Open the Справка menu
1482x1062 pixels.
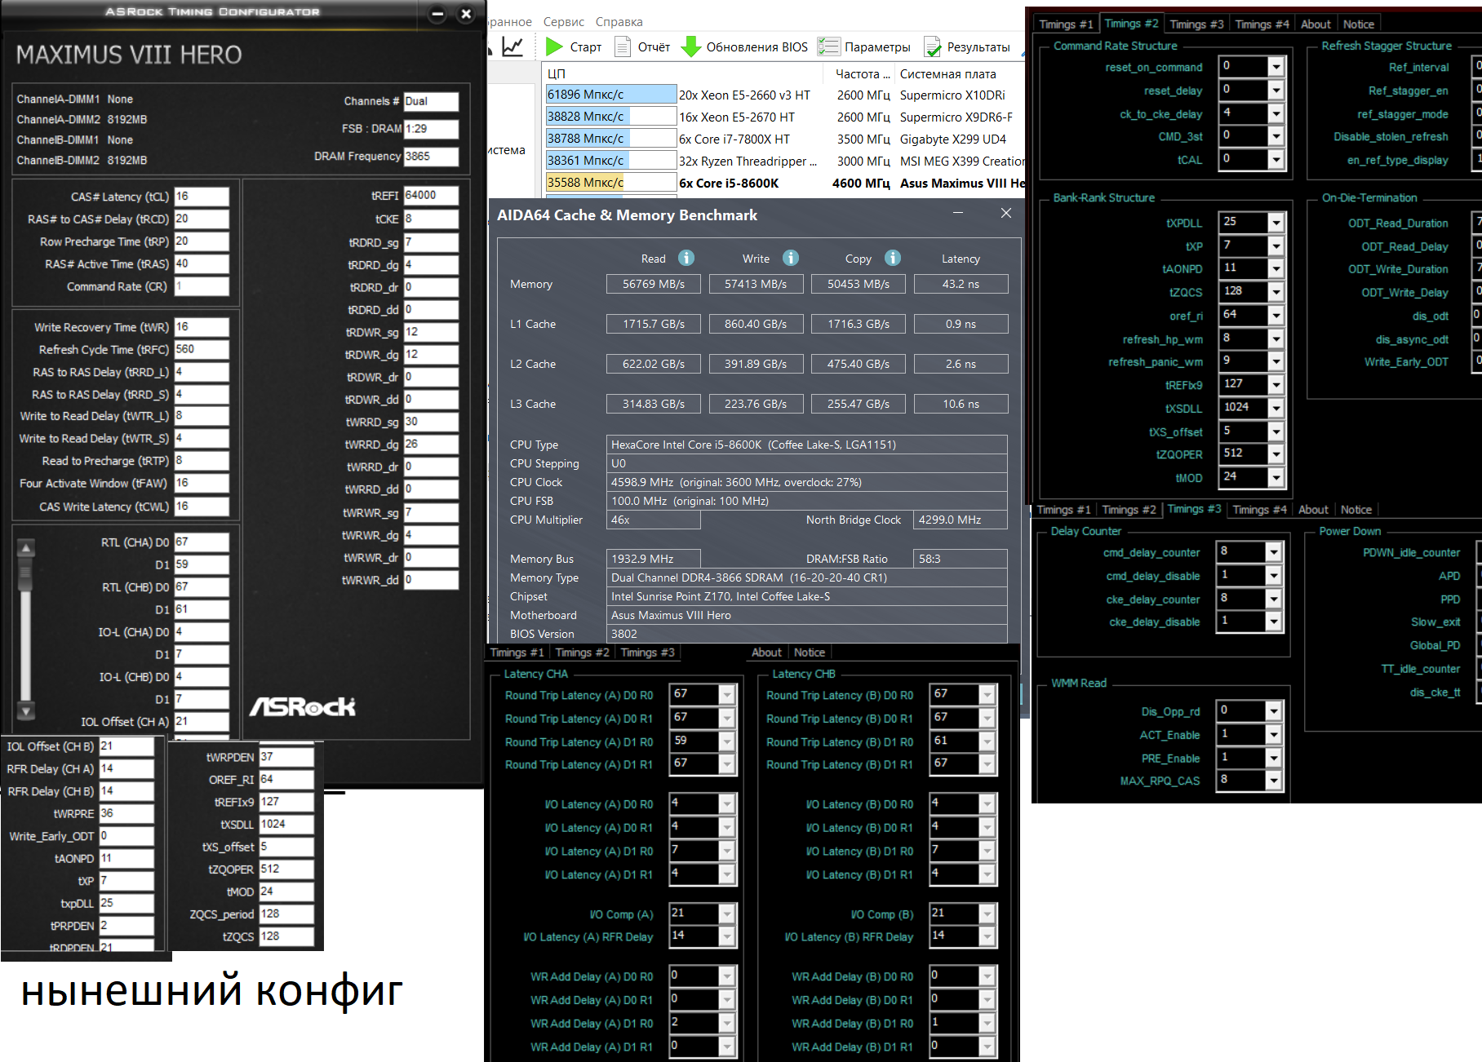tap(619, 22)
